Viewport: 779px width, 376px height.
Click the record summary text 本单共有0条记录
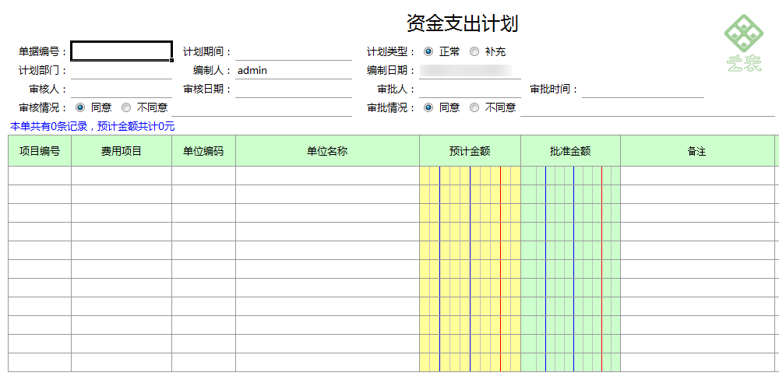click(48, 127)
